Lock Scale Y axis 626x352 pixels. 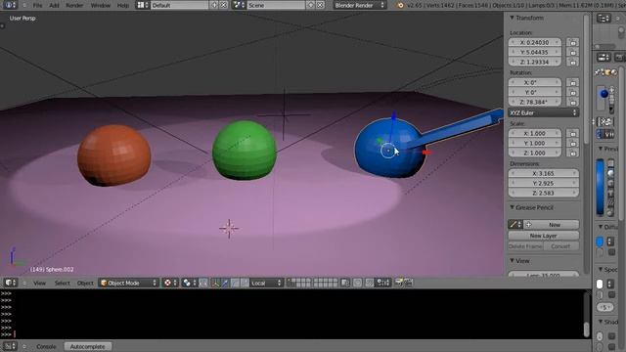pyautogui.click(x=573, y=144)
